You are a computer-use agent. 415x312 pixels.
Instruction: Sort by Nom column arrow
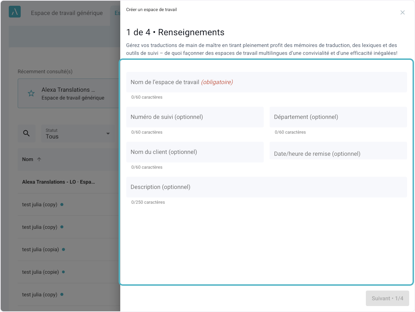coord(39,159)
